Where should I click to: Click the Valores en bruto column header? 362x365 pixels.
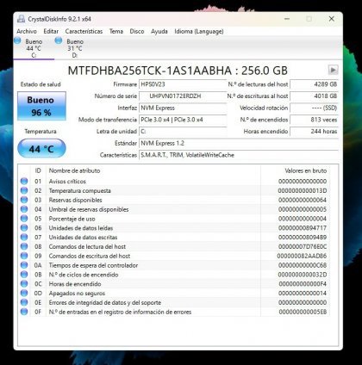(x=295, y=170)
